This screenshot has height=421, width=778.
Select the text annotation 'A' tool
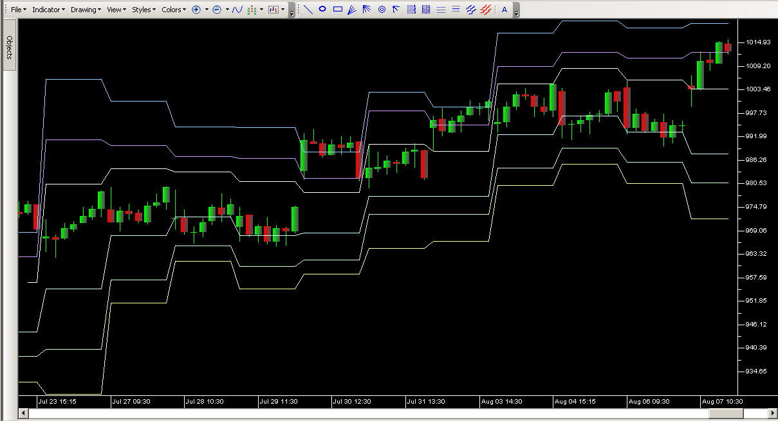[504, 10]
